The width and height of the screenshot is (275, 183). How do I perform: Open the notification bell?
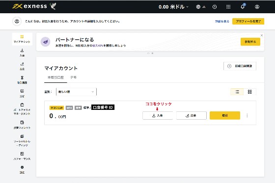[x=243, y=6]
